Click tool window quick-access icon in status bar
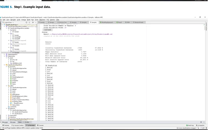 [x=1, y=128]
